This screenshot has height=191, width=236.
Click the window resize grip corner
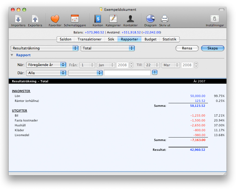(x=225, y=174)
